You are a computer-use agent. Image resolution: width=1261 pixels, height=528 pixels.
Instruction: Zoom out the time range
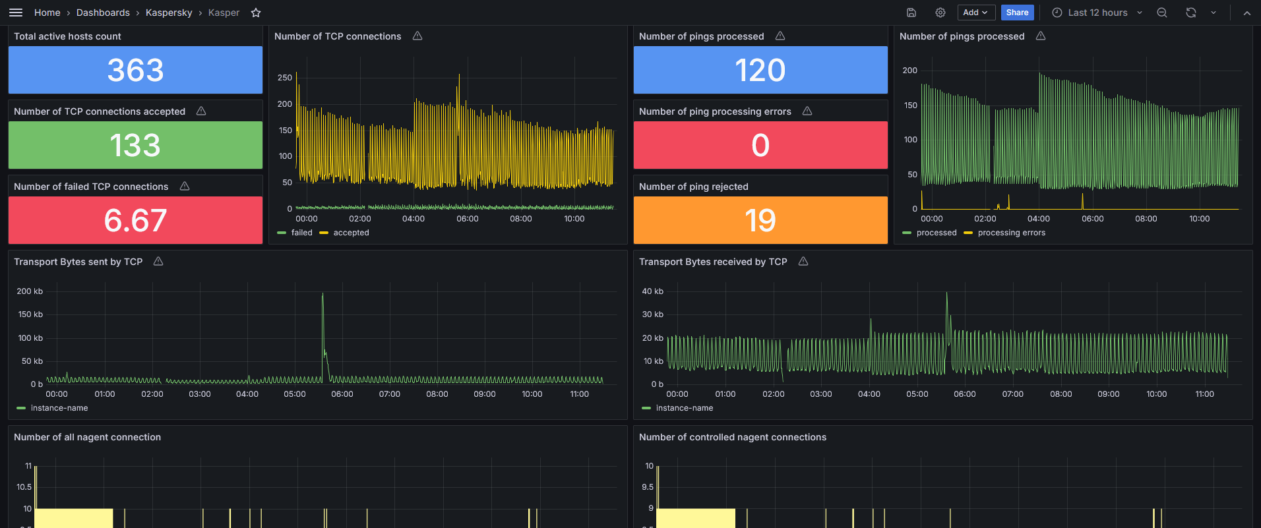pyautogui.click(x=1162, y=13)
